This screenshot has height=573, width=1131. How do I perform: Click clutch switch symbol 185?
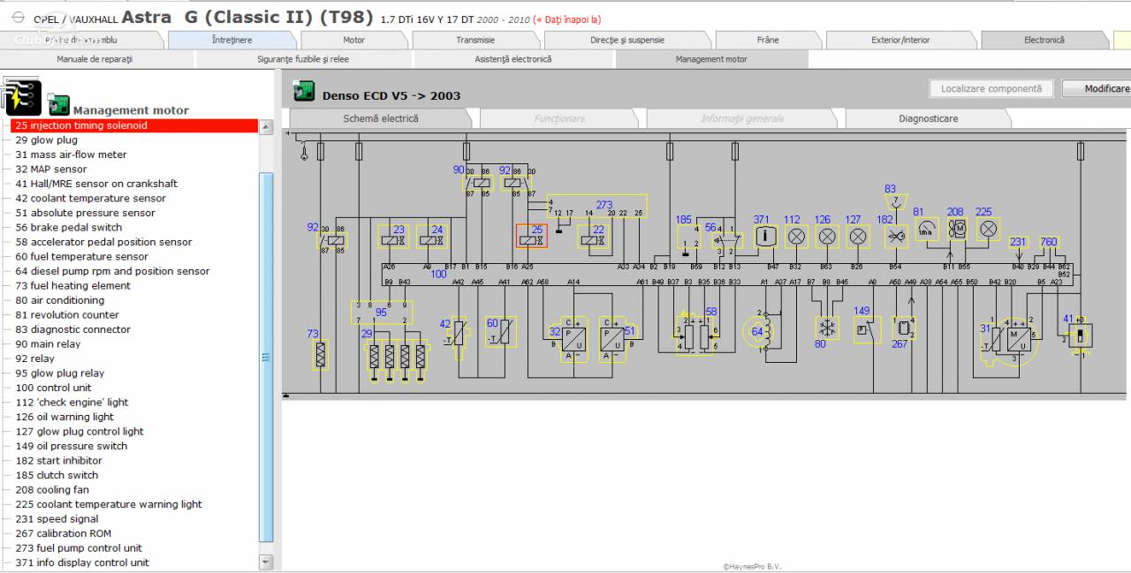[x=690, y=237]
